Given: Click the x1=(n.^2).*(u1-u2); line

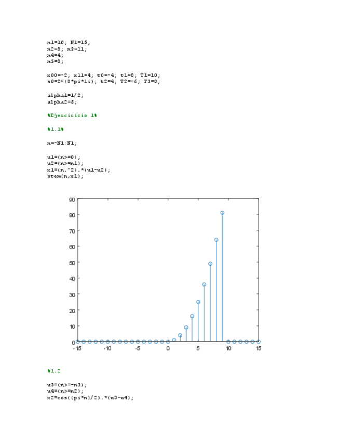Looking at the screenshot, I should pos(78,170).
